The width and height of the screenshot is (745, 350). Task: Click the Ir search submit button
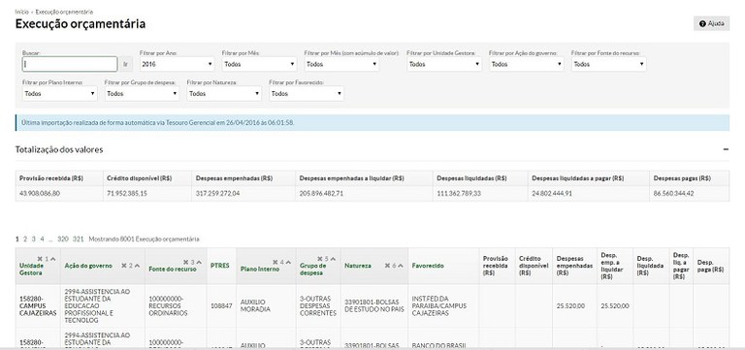tap(126, 64)
